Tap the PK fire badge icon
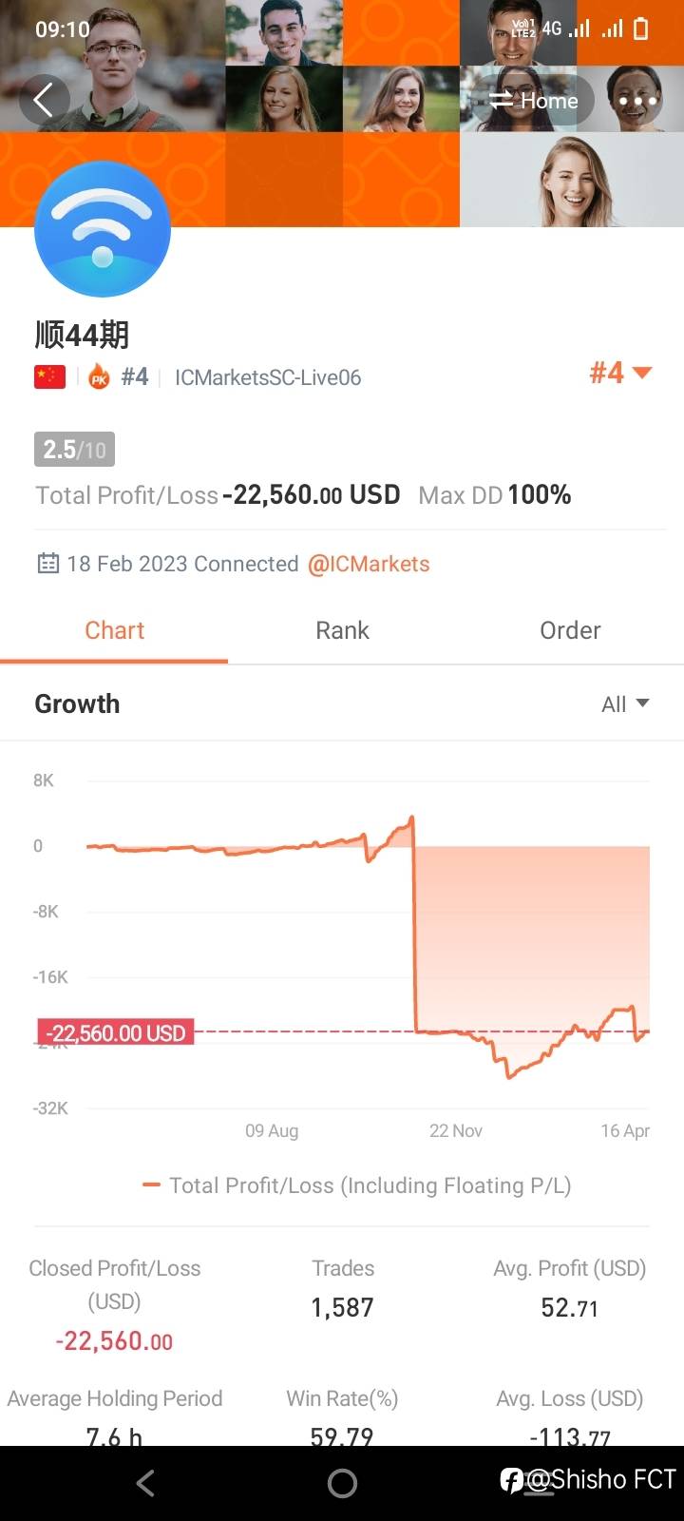The image size is (684, 1521). (99, 378)
